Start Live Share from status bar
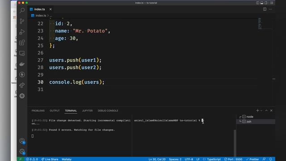This screenshot has width=286, height=161. (50, 159)
